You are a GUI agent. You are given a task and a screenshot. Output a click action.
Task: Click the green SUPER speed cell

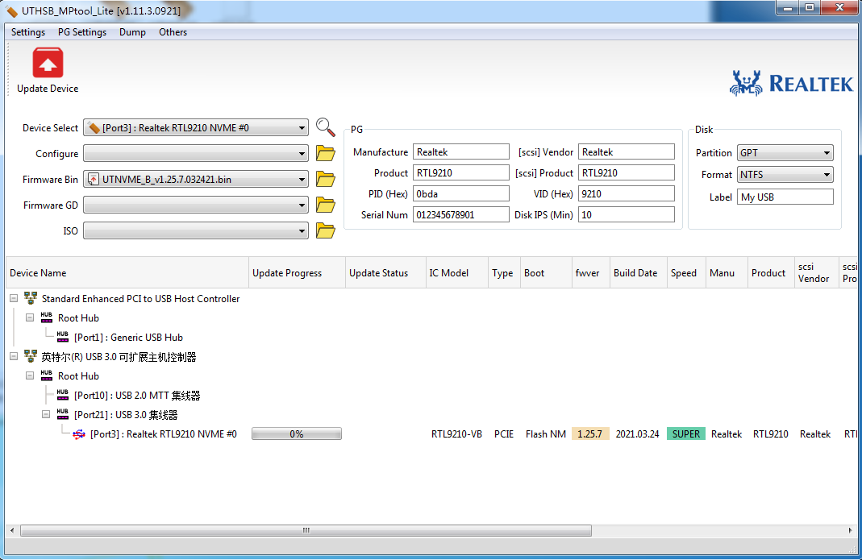pyautogui.click(x=686, y=434)
